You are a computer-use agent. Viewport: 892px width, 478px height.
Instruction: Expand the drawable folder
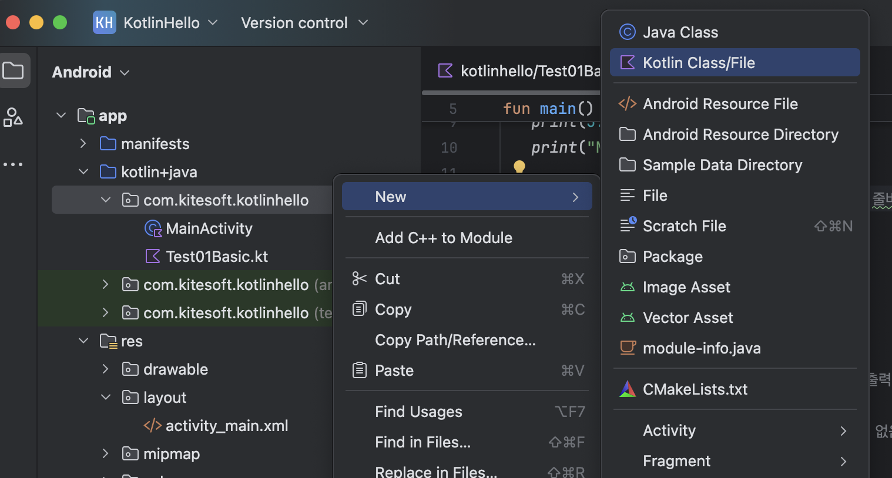105,369
